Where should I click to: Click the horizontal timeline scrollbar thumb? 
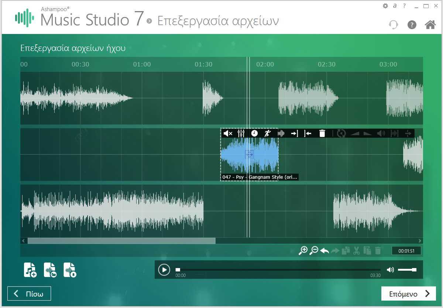pyautogui.click(x=121, y=241)
